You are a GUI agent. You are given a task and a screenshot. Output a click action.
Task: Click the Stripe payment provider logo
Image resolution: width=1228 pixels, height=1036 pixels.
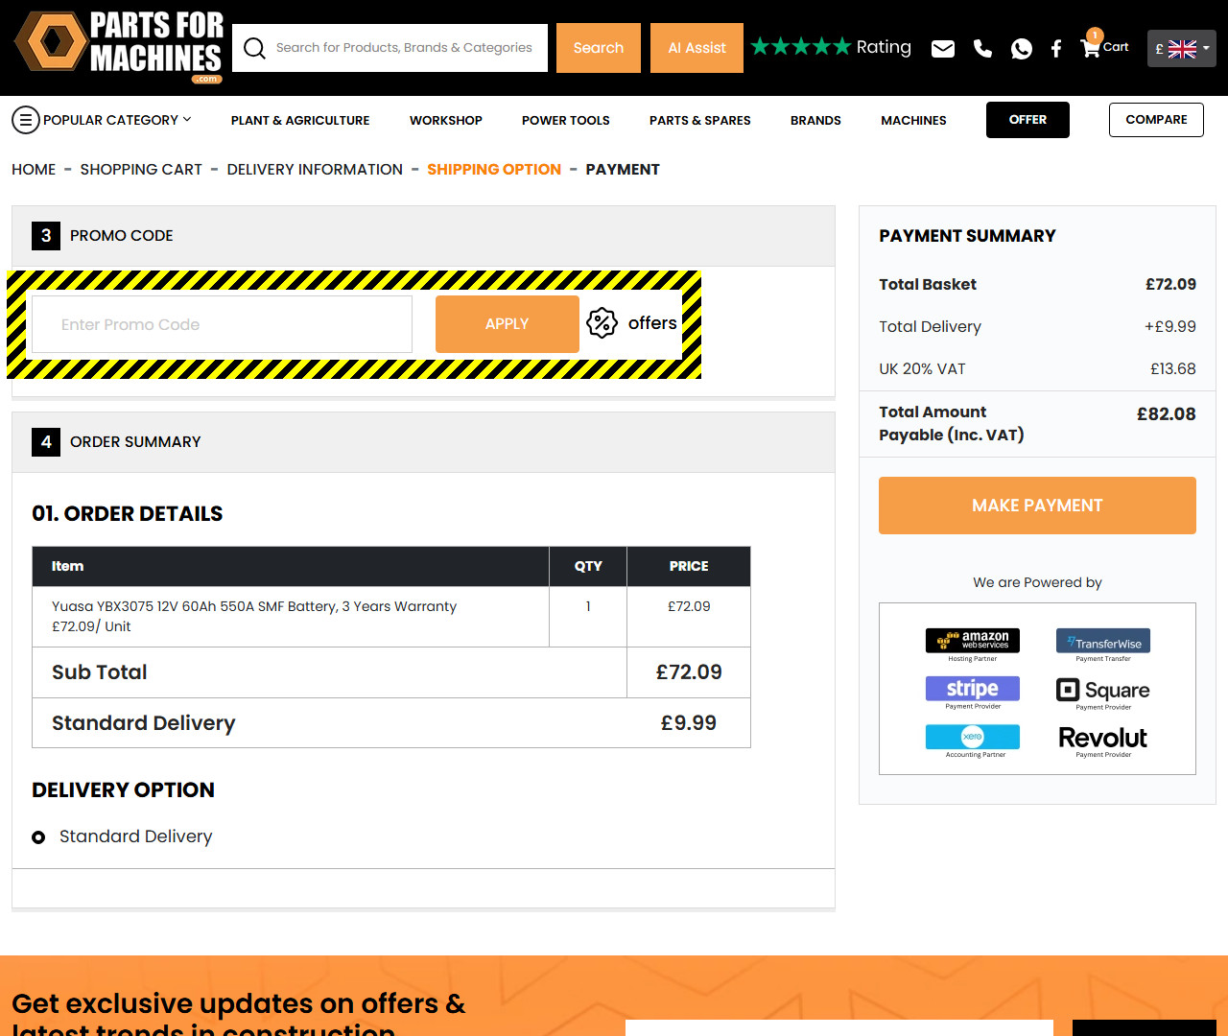pyautogui.click(x=972, y=688)
